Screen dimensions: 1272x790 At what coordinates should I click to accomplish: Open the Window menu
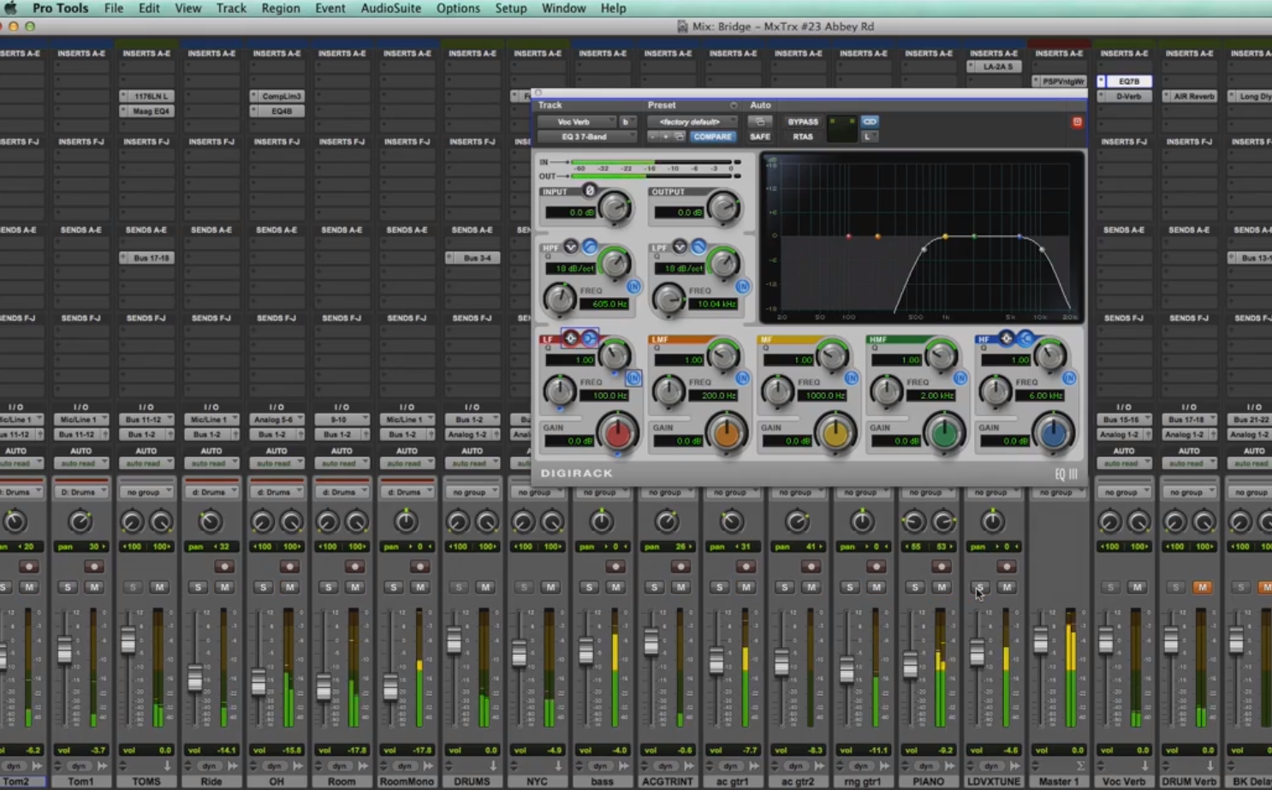[563, 8]
